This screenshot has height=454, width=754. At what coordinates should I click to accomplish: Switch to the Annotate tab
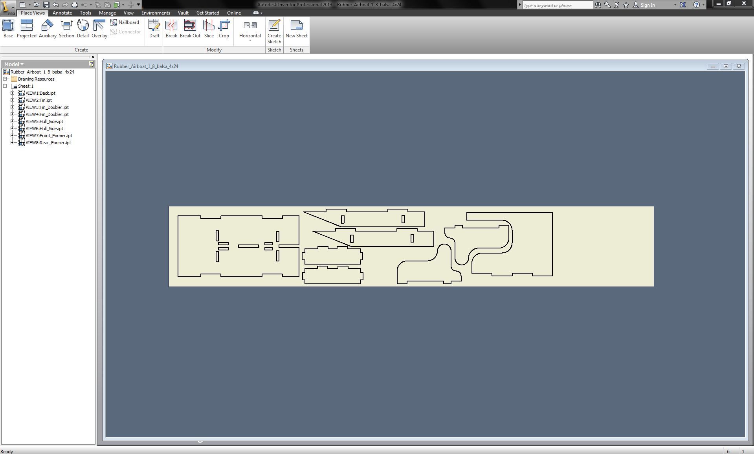[x=62, y=13]
